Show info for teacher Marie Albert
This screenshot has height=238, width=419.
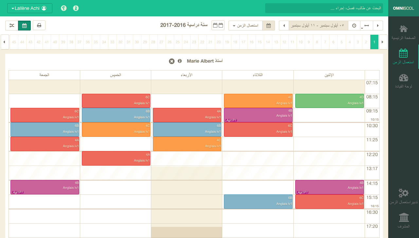coord(180,61)
